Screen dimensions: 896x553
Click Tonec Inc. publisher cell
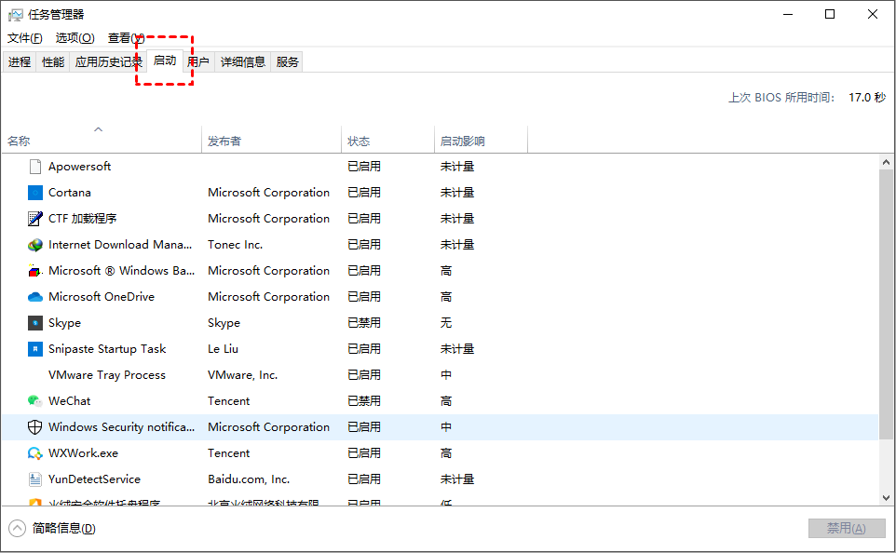click(x=235, y=245)
